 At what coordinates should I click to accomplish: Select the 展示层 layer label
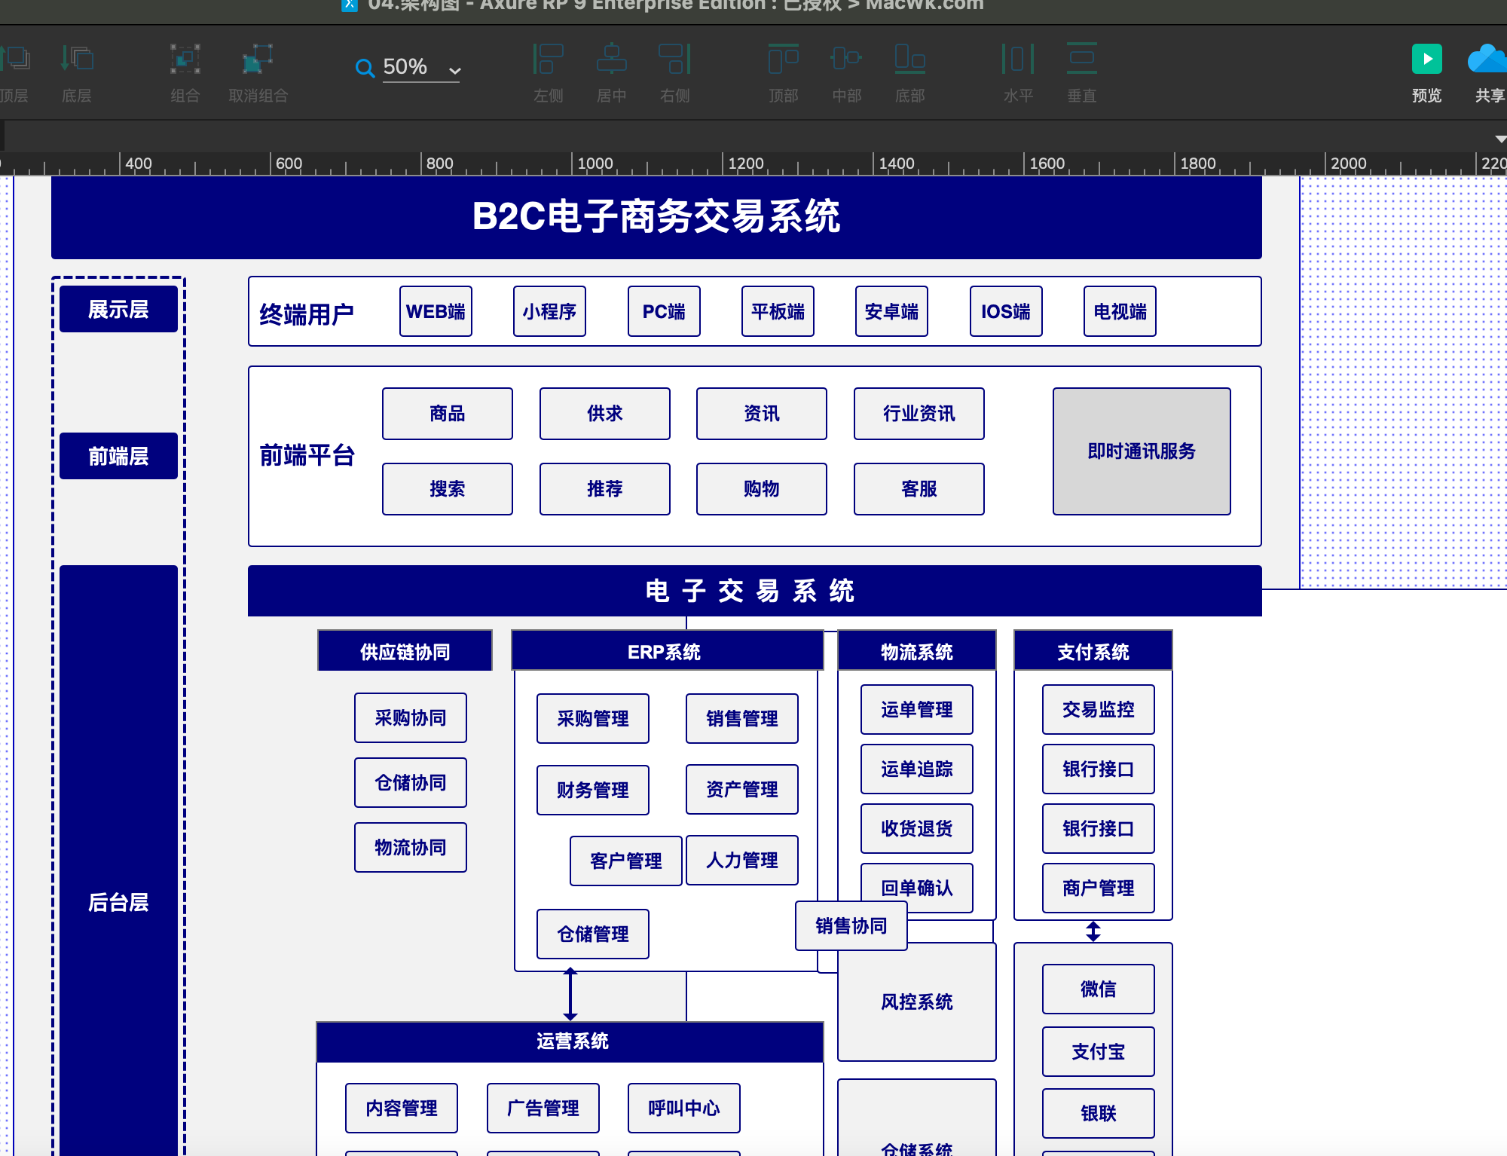(118, 309)
